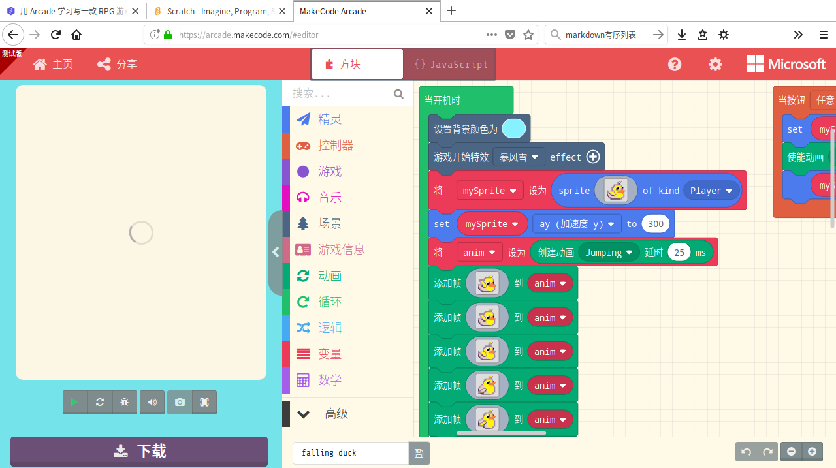Pick background color swatch
Screen dimensions: 836x468
click(x=514, y=129)
